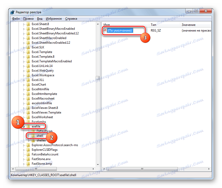Minimize the Registry Editor window
This screenshot has height=188, width=222.
coord(189,11)
